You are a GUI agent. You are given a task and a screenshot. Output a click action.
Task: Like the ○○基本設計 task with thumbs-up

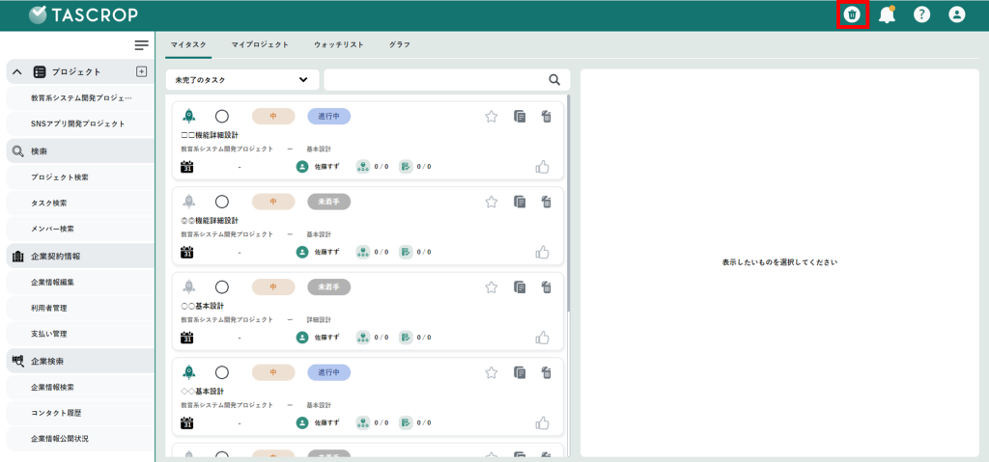coord(543,338)
